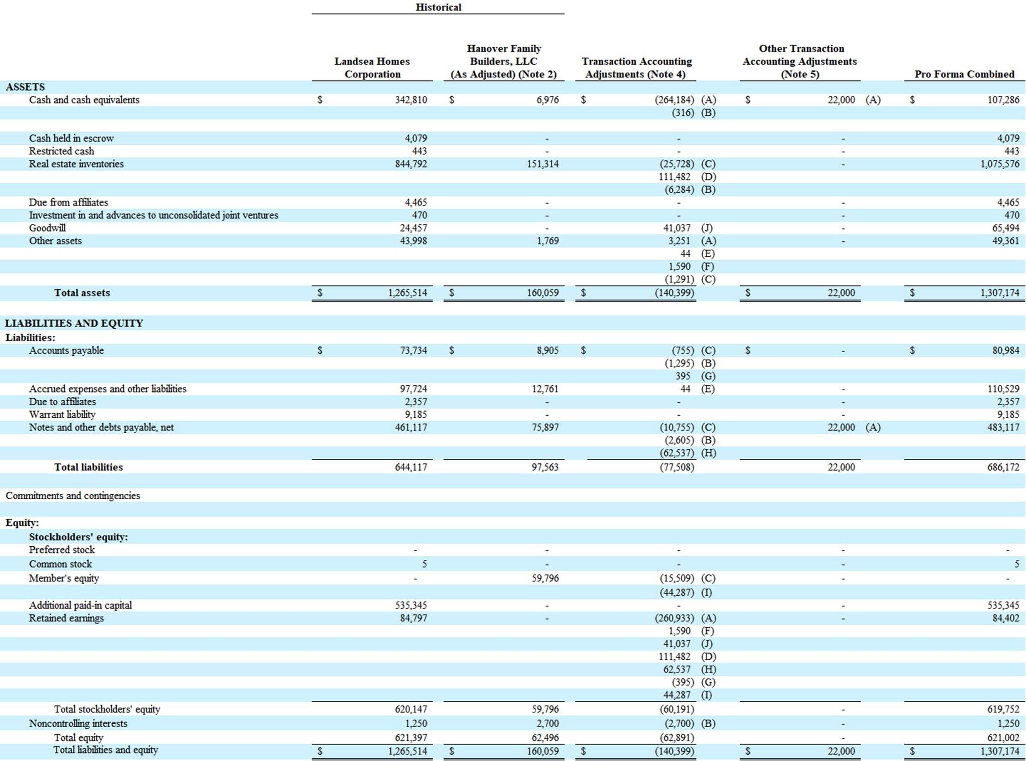Select the value 1,769

pyautogui.click(x=548, y=241)
